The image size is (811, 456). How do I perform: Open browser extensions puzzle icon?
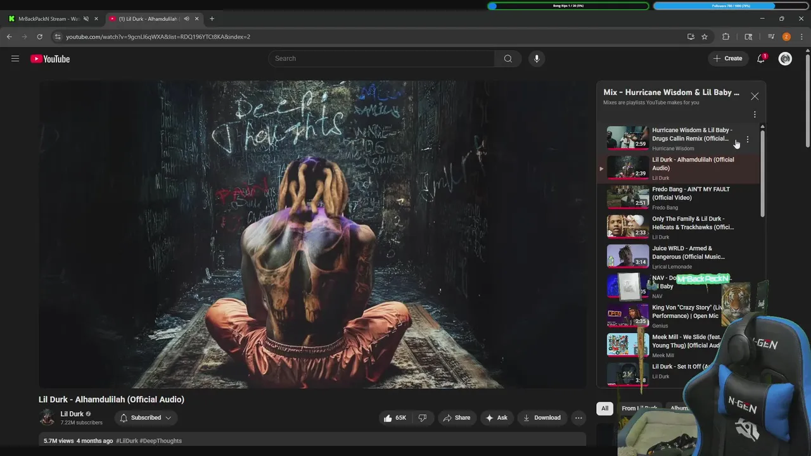pos(726,37)
